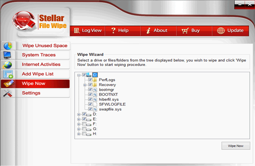Uncheck the SFWLOGFILE checkbox
Viewport: 255px width, 166px height.
(x=90, y=104)
